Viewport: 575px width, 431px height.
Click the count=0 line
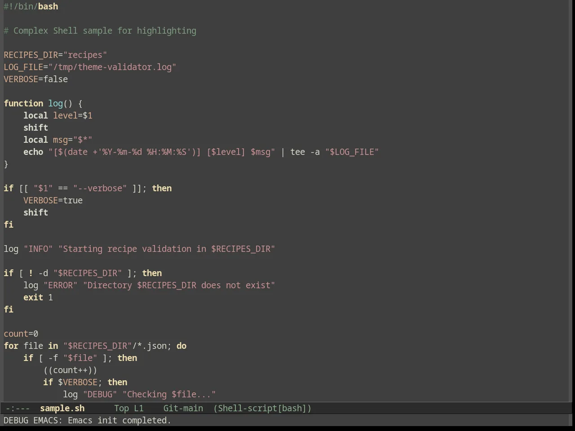(x=21, y=334)
